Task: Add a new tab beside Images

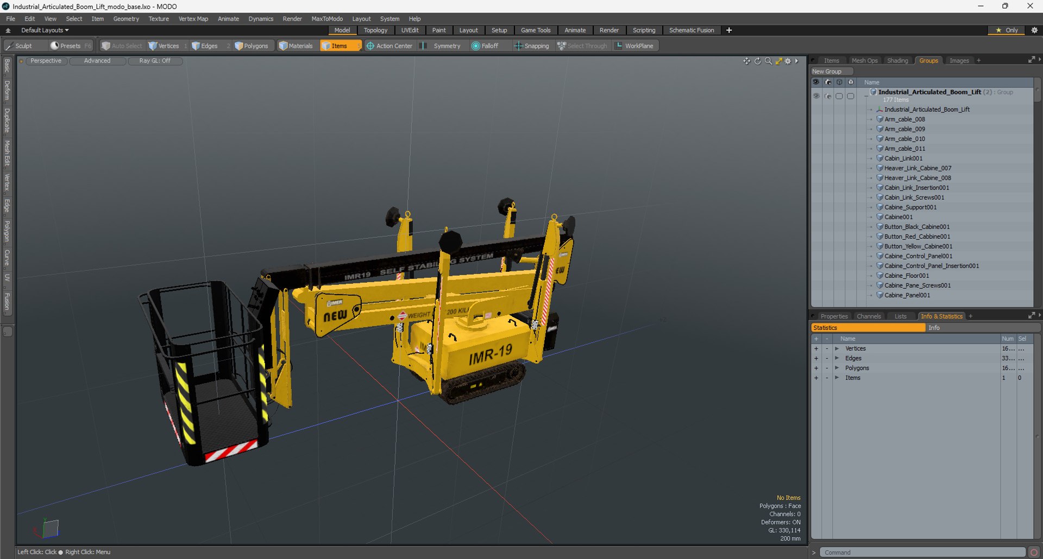Action: tap(979, 61)
